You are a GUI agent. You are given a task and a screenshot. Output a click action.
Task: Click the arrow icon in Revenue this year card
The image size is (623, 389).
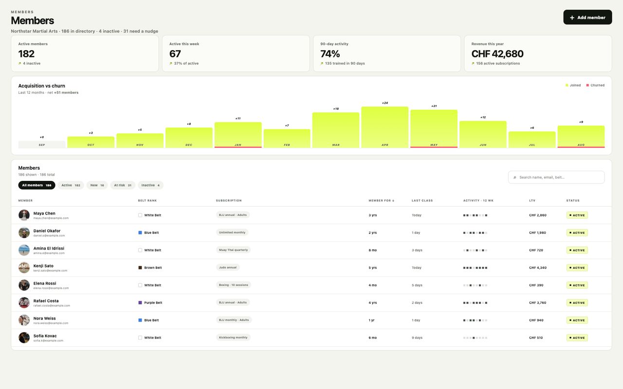click(473, 63)
